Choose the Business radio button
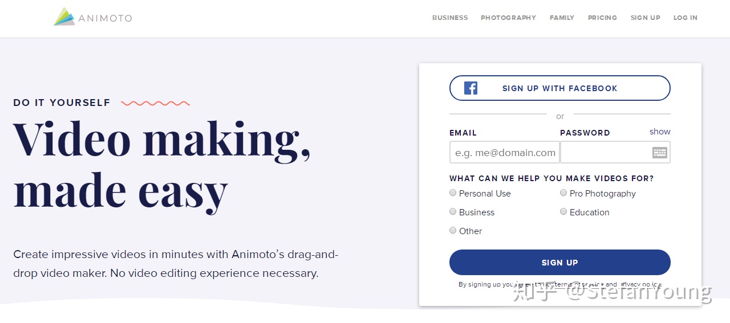 (453, 212)
